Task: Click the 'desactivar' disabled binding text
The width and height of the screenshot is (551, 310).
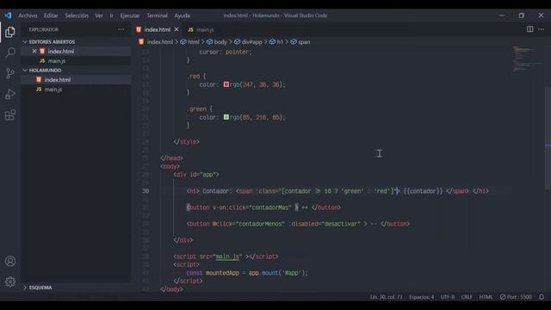Action: (x=341, y=224)
